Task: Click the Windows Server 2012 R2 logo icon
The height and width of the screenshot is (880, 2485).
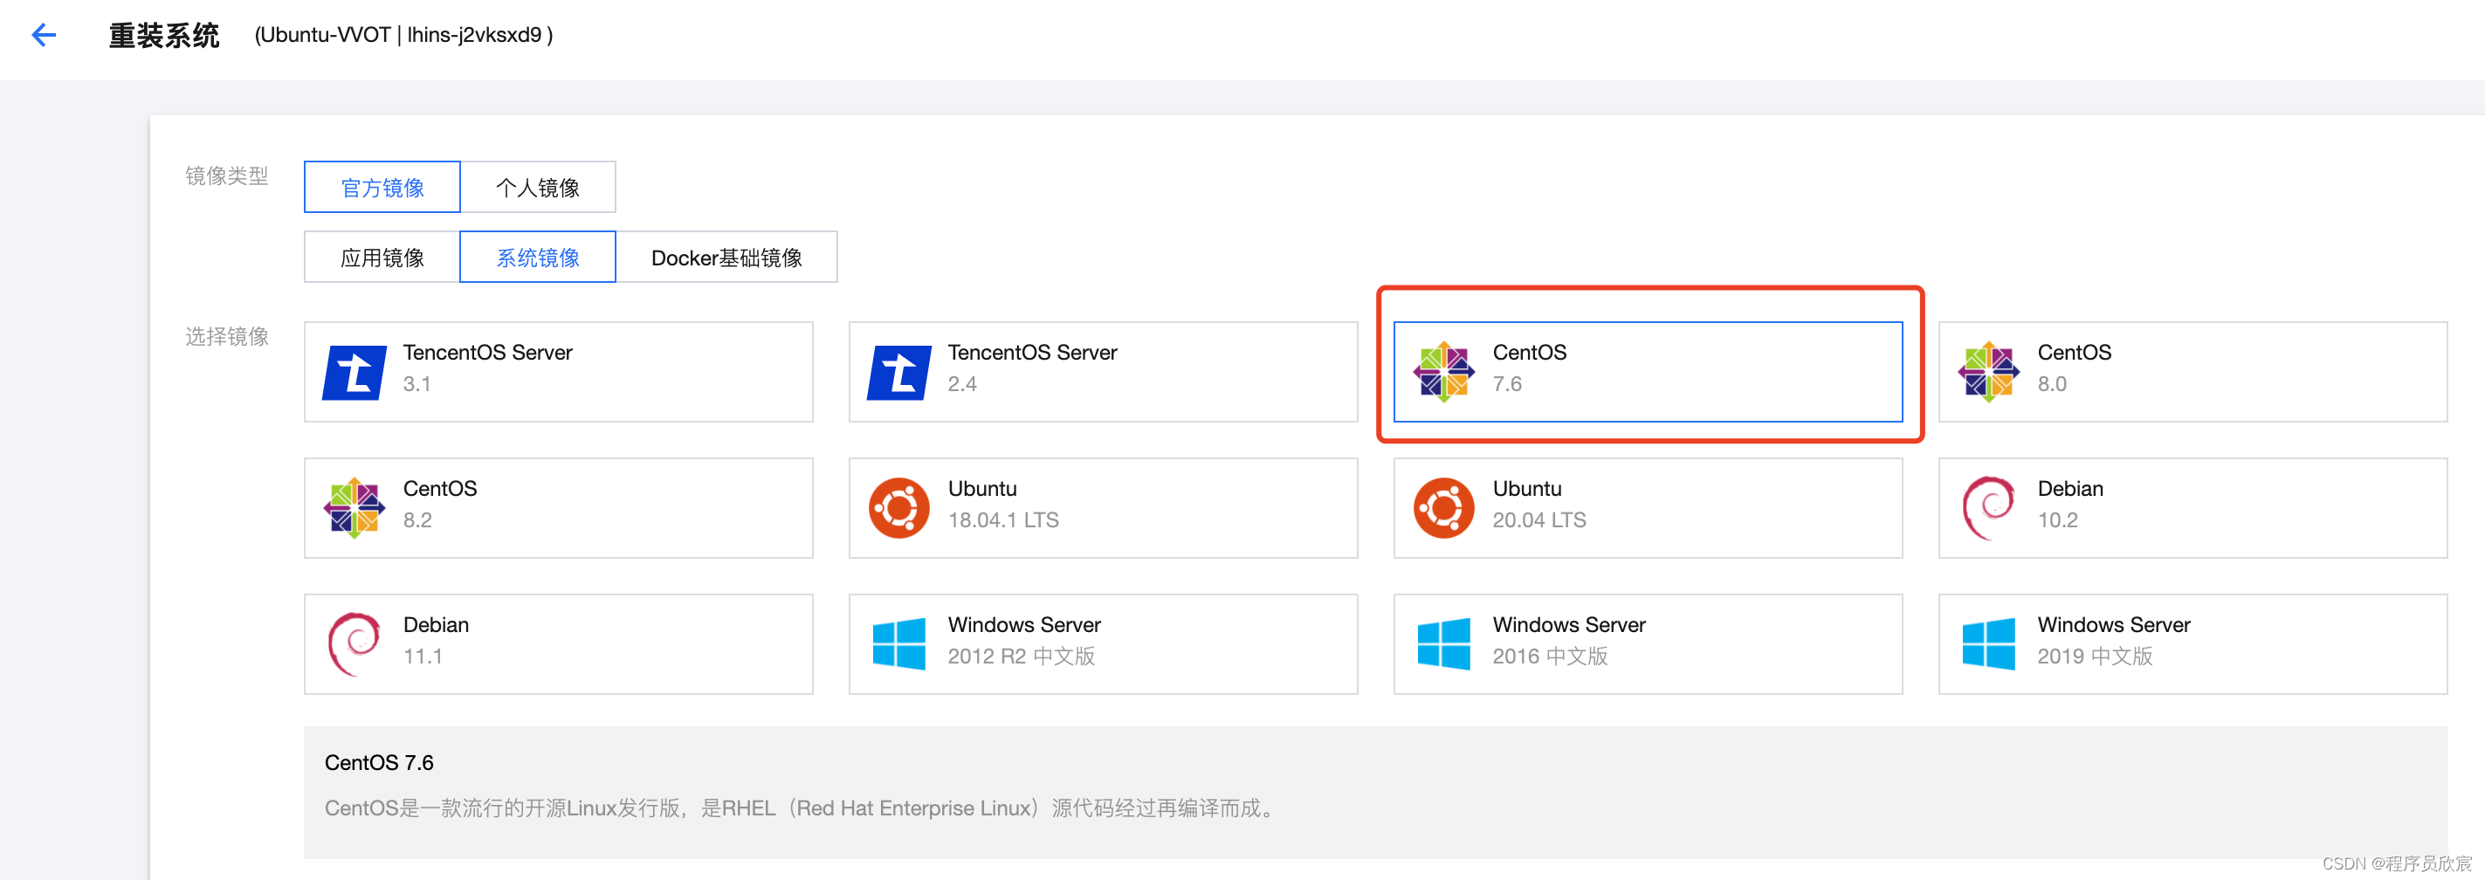Action: pyautogui.click(x=899, y=643)
